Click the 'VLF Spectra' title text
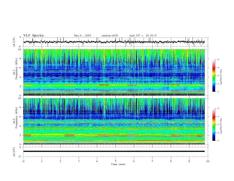234x181 pixels. [33, 35]
